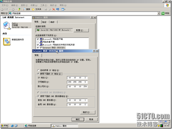Click the Windows flag logo icon
The height and width of the screenshot is (129, 172).
click(167, 5)
